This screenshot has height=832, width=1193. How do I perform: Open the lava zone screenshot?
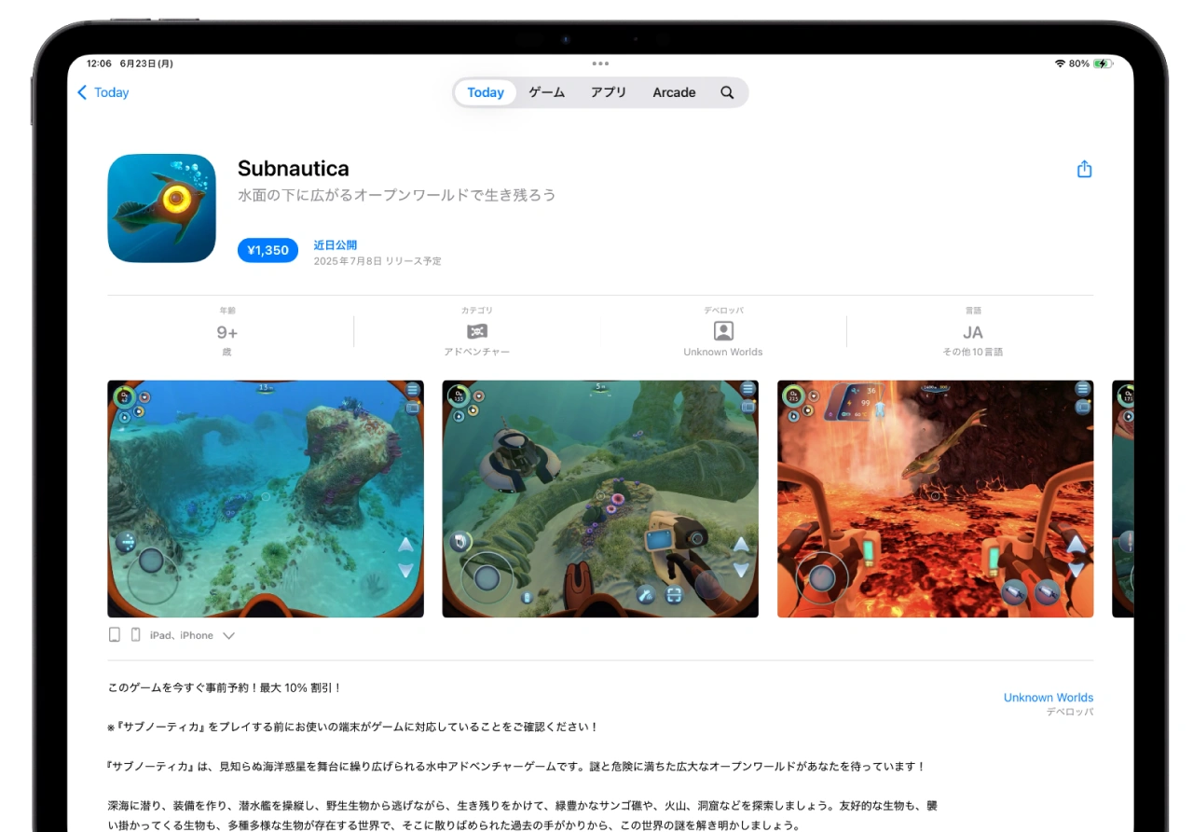935,499
